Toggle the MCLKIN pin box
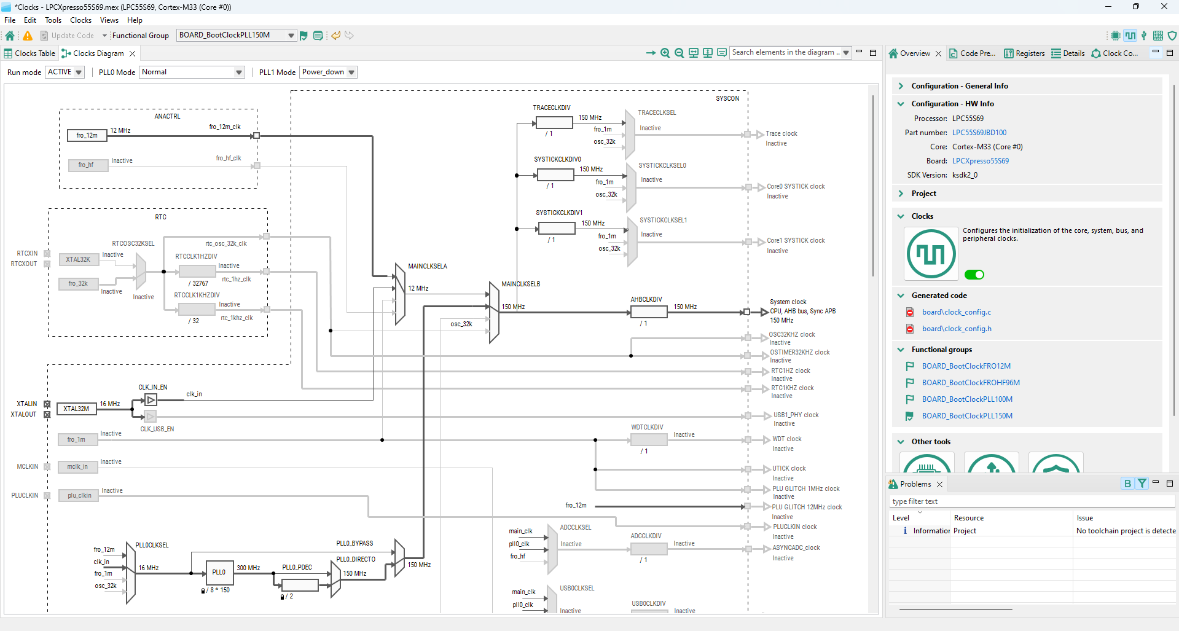 (x=47, y=467)
